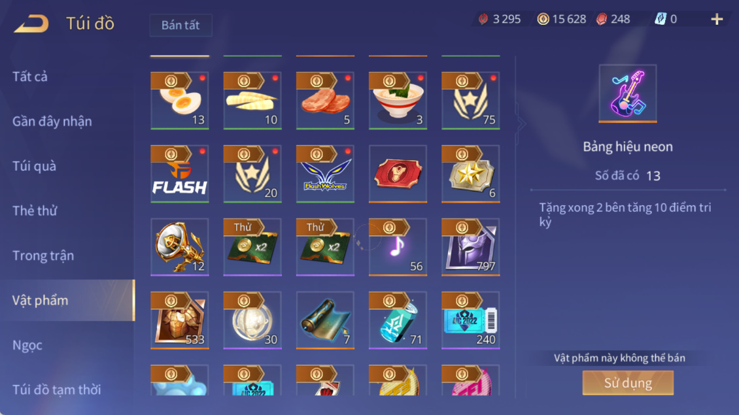The image size is (739, 415).
Task: Select the purple helmet item with 797
Action: pyautogui.click(x=470, y=247)
